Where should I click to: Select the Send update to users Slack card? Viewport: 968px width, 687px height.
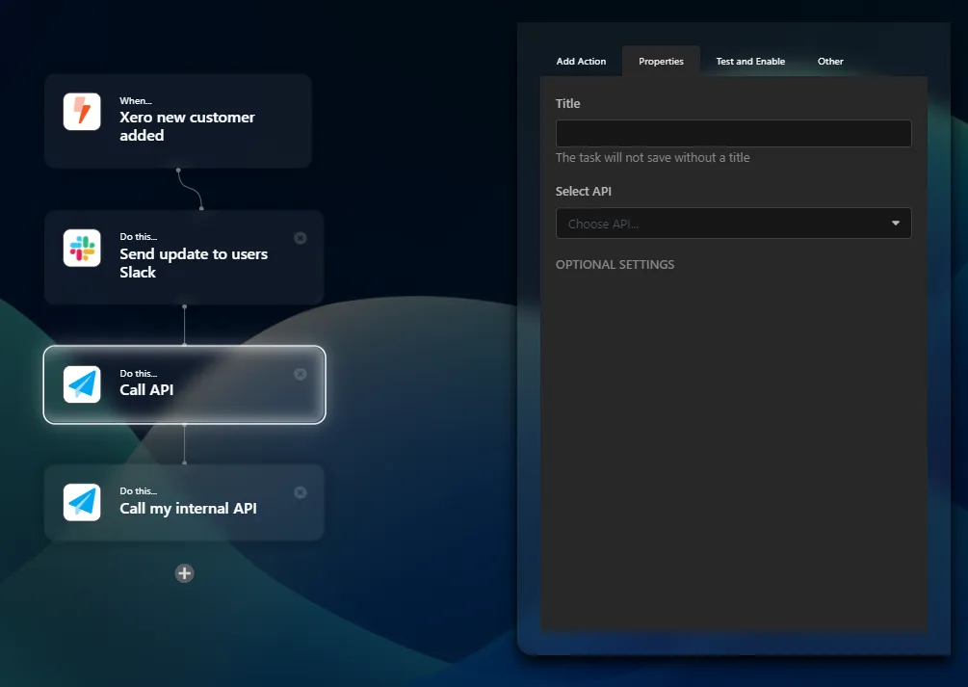coord(184,257)
